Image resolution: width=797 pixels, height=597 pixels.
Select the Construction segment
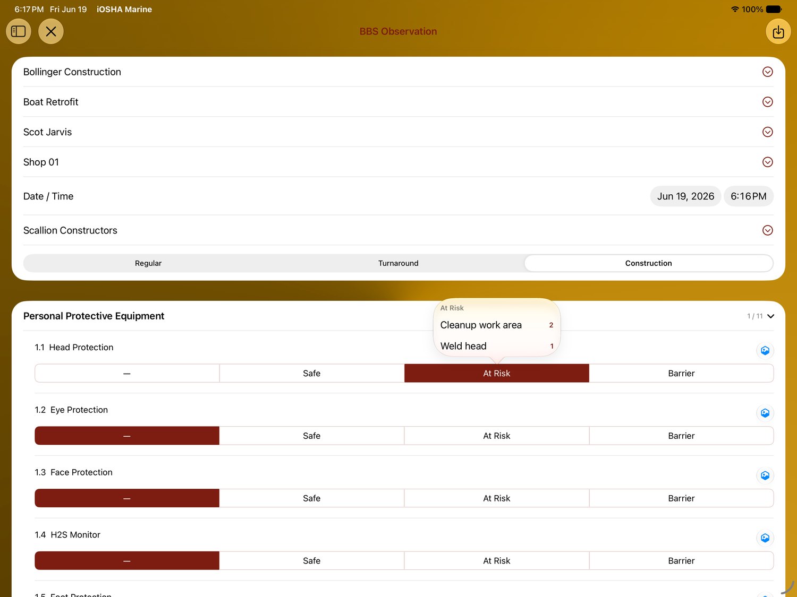coord(648,263)
